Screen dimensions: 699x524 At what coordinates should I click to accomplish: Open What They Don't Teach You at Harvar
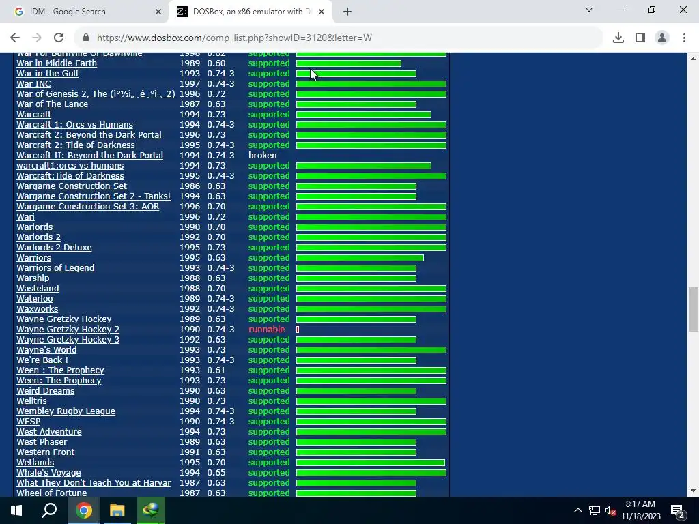tap(94, 484)
